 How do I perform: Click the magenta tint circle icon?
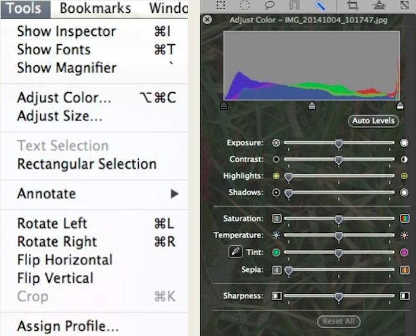coord(404,253)
